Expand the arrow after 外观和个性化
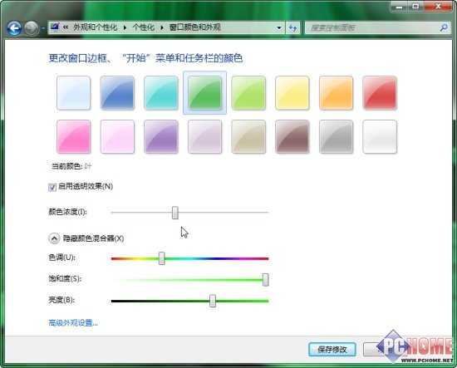The width and height of the screenshot is (457, 368). point(125,27)
